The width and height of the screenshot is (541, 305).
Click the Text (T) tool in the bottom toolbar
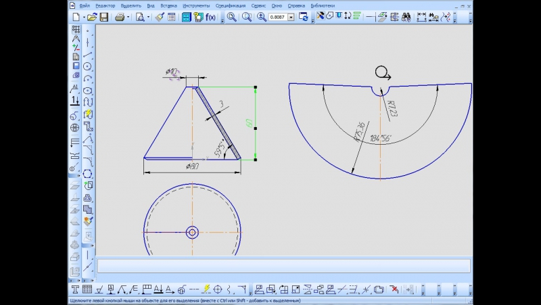point(75,289)
